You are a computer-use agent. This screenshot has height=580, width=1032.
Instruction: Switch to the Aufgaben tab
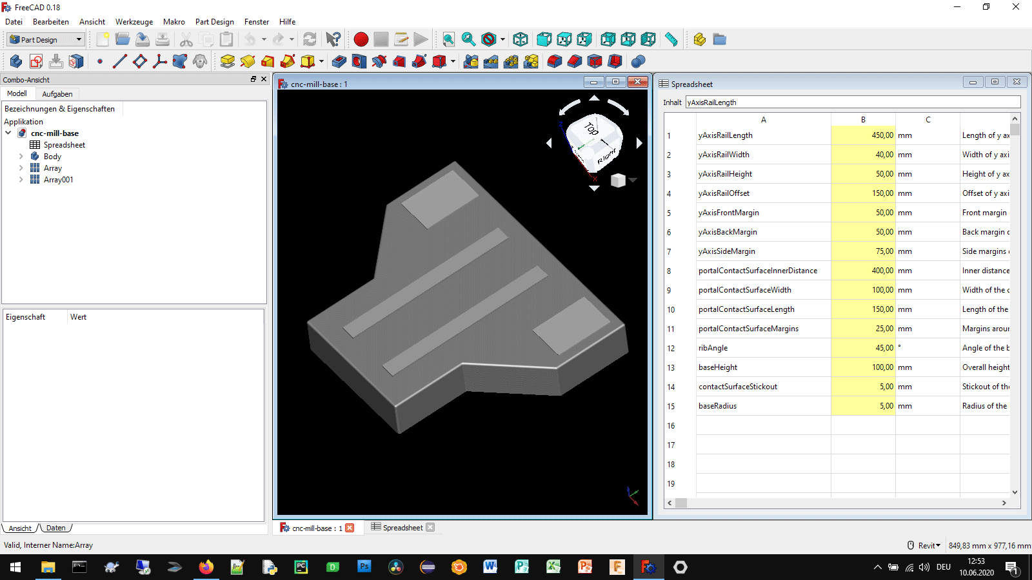point(57,94)
